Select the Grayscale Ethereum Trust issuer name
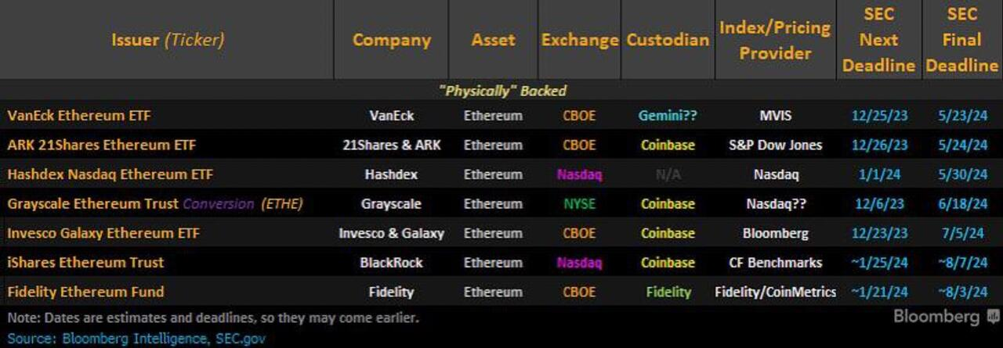Viewport: 1003px width, 348px height. point(92,204)
